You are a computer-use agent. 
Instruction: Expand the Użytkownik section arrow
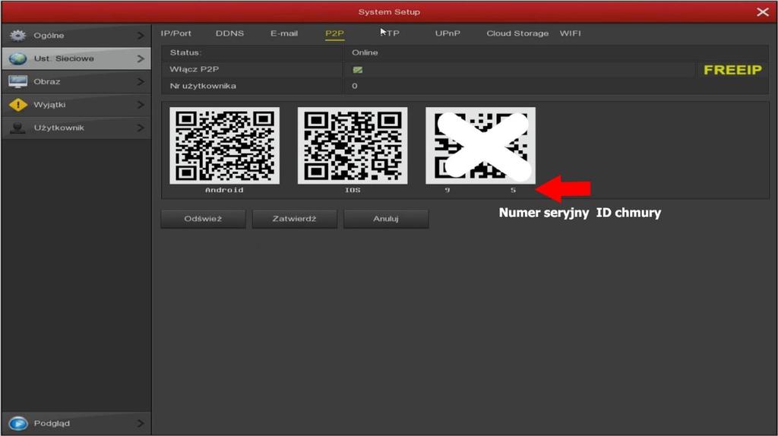[141, 128]
